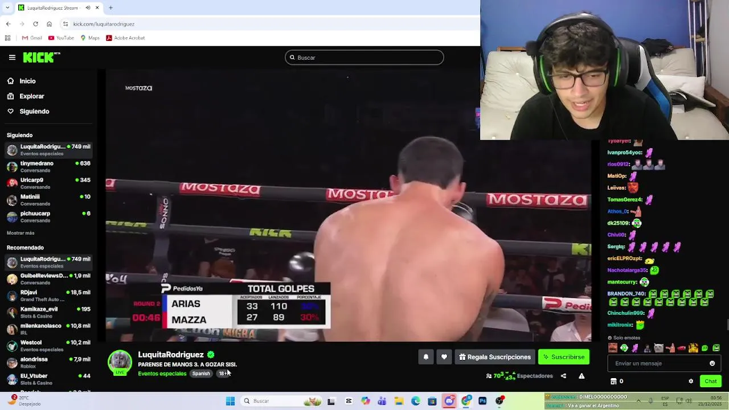729x410 pixels.
Task: Open tinymedrano channel in Siguiendo list
Action: click(49, 166)
